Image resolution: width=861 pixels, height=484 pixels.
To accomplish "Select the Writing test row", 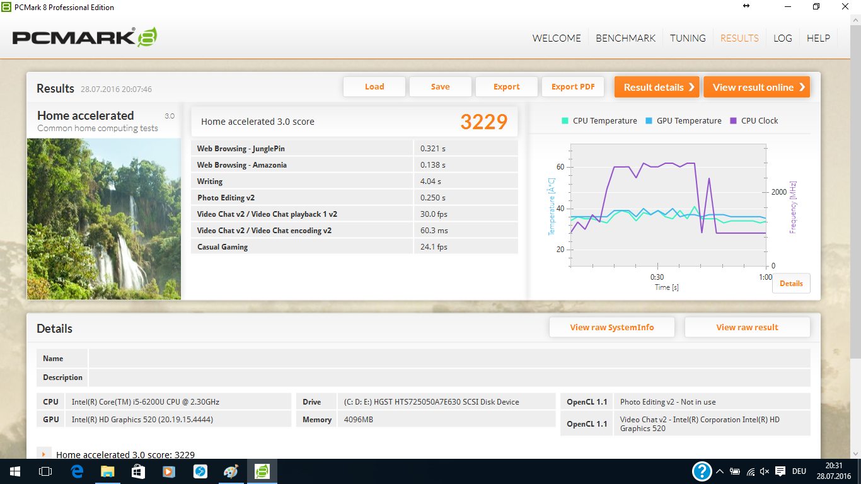I will (x=354, y=181).
